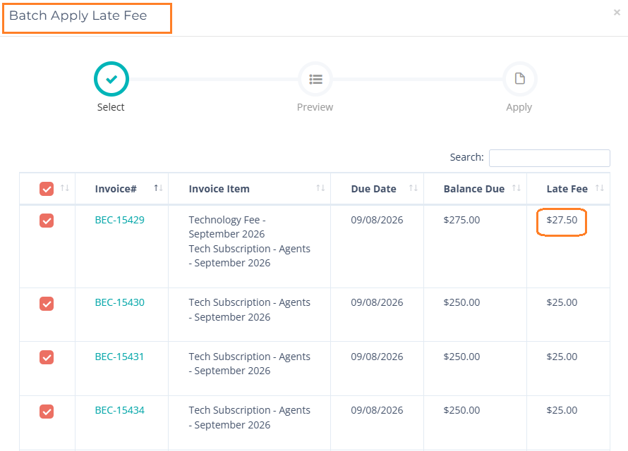The height and width of the screenshot is (451, 628).
Task: Select the $275.00 balance due value
Action: point(461,220)
